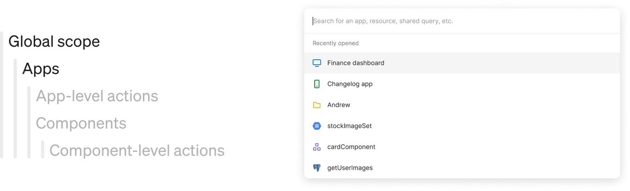Screen dimensions: 630x191
Task: Click the Recently opened section header
Action: pyautogui.click(x=336, y=43)
